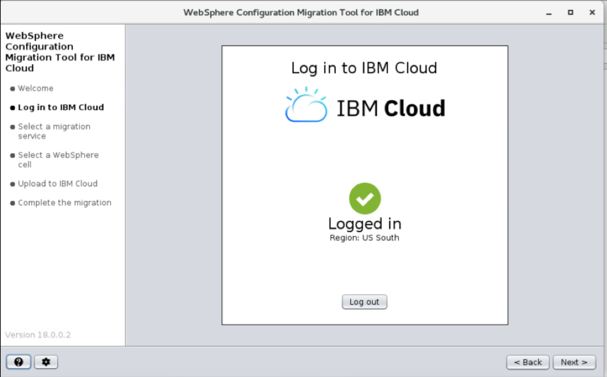Open the Upload to IBM Cloud step

click(57, 184)
